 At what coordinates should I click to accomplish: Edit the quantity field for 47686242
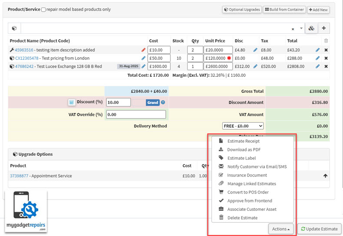195,66
